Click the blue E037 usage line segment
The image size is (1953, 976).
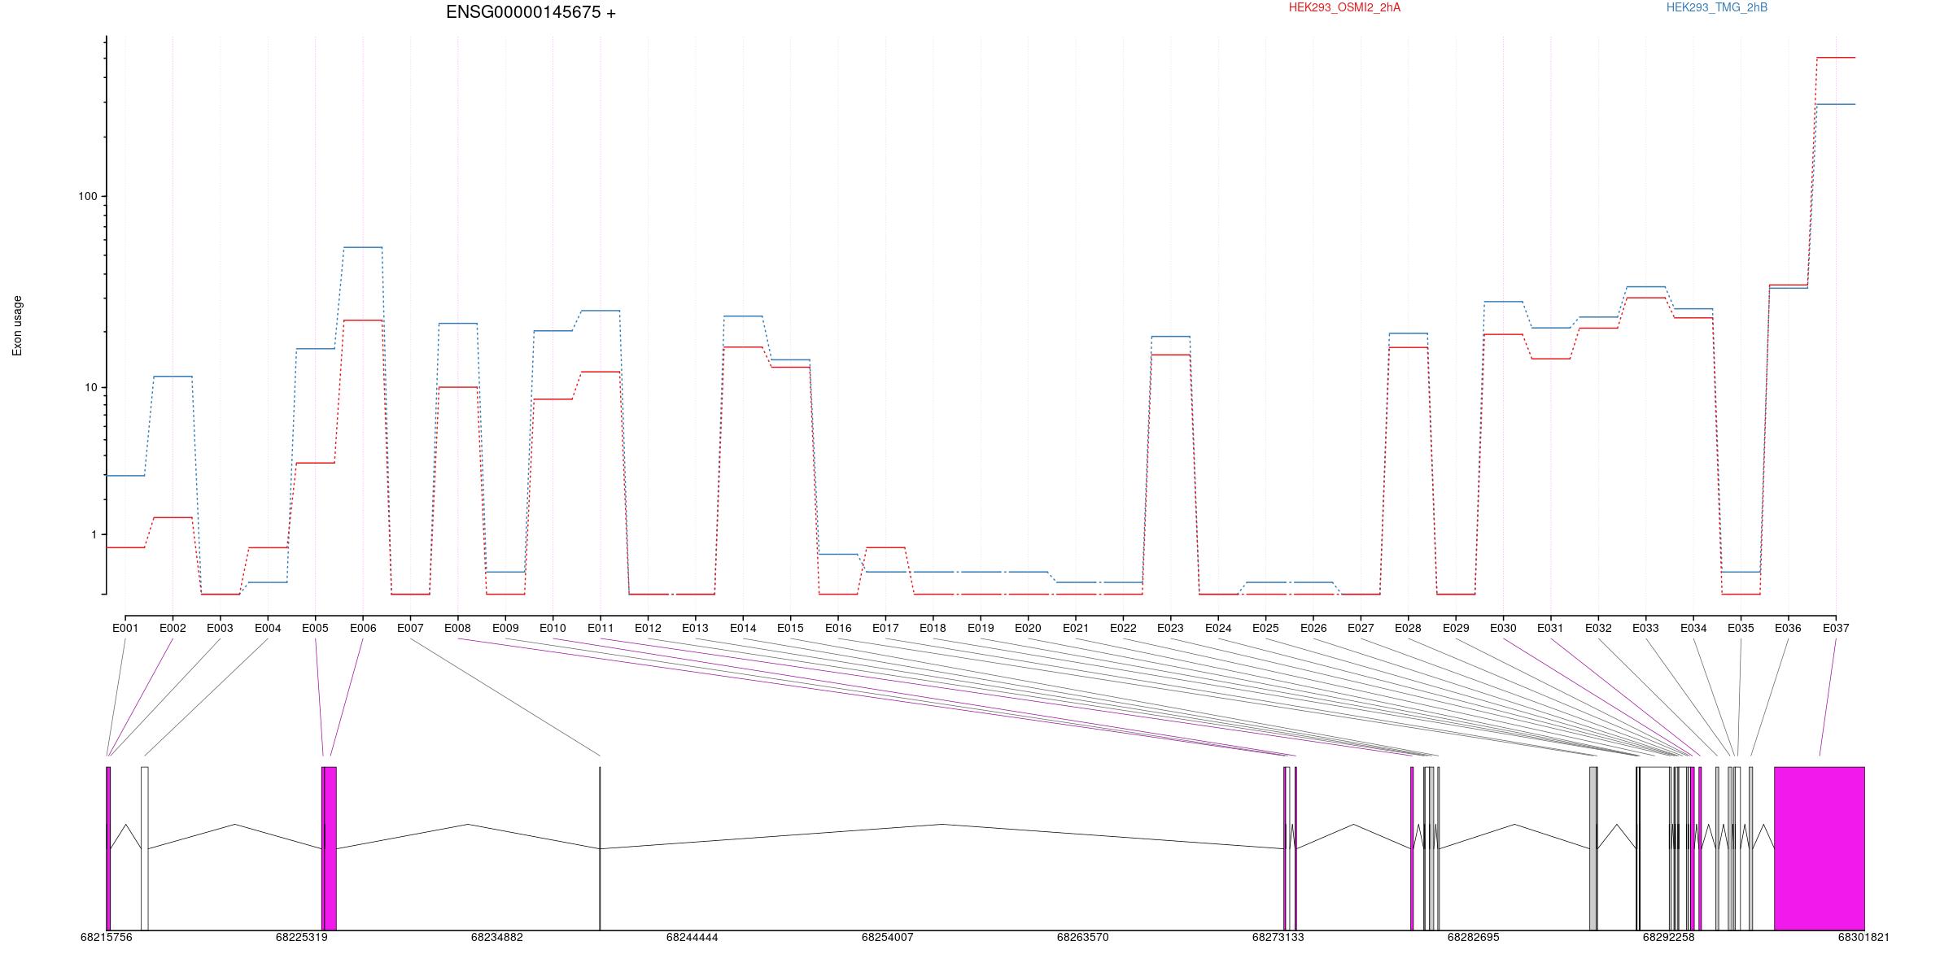point(1836,104)
